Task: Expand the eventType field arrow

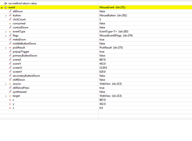Action: [x=6, y=32]
